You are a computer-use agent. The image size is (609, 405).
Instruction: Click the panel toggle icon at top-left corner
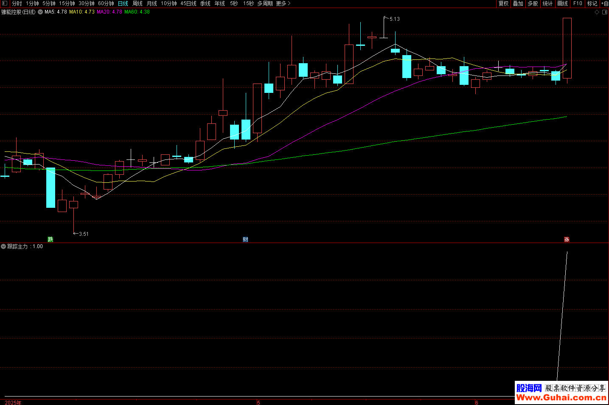click(5, 3)
